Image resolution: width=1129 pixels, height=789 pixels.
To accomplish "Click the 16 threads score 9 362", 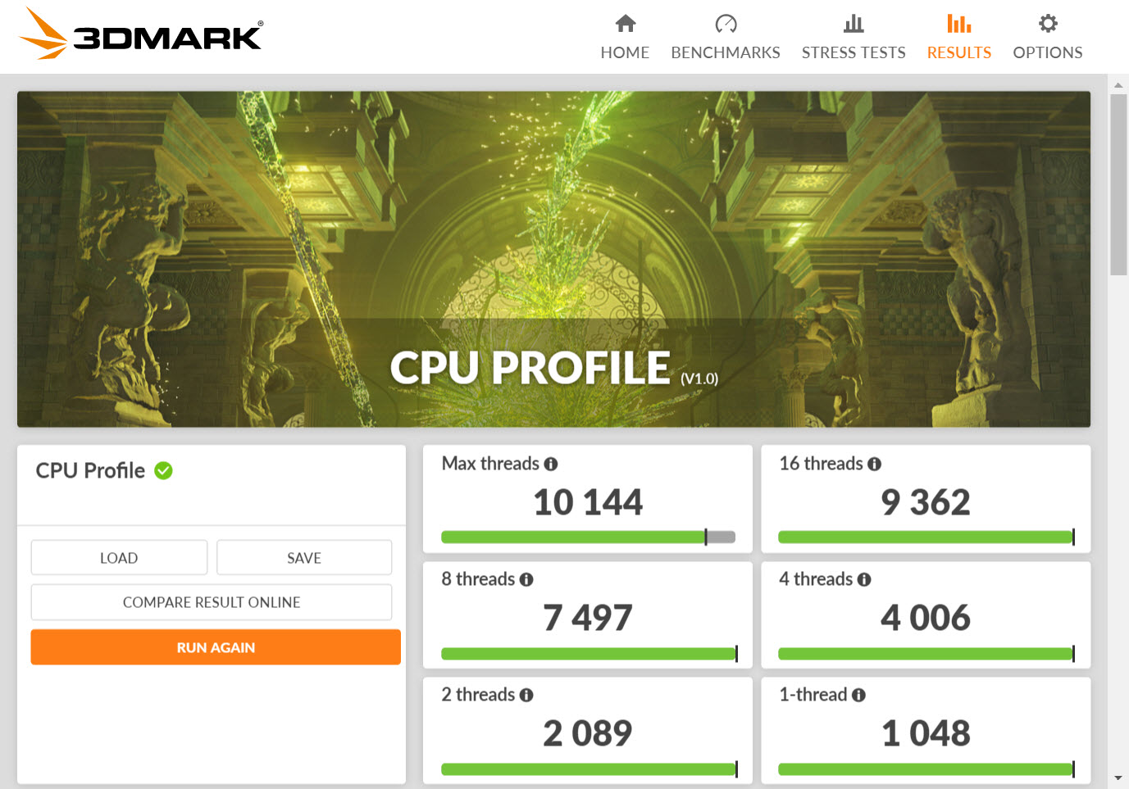I will [x=926, y=502].
